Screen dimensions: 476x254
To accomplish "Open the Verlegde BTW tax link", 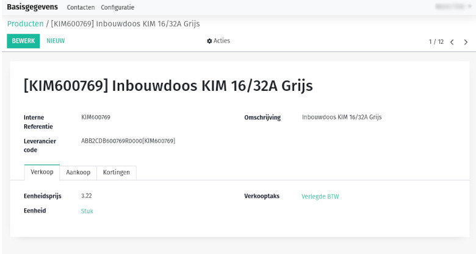I will pos(320,196).
